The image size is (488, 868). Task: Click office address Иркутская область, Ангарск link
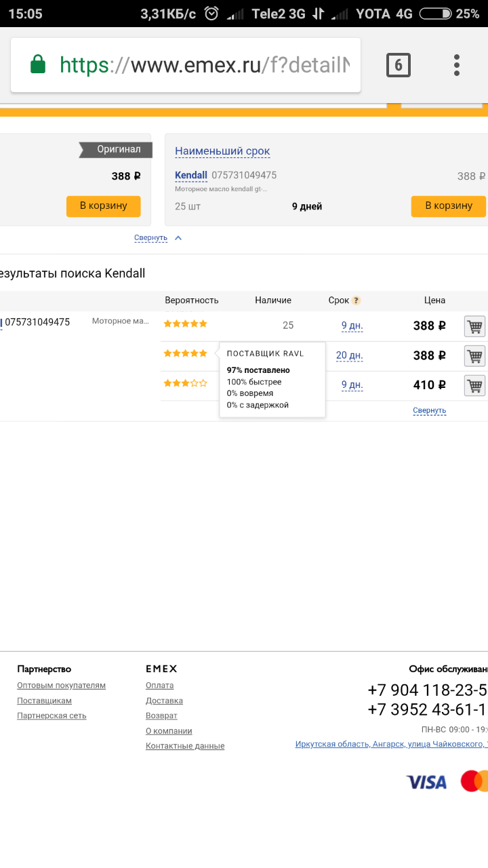pyautogui.click(x=392, y=744)
